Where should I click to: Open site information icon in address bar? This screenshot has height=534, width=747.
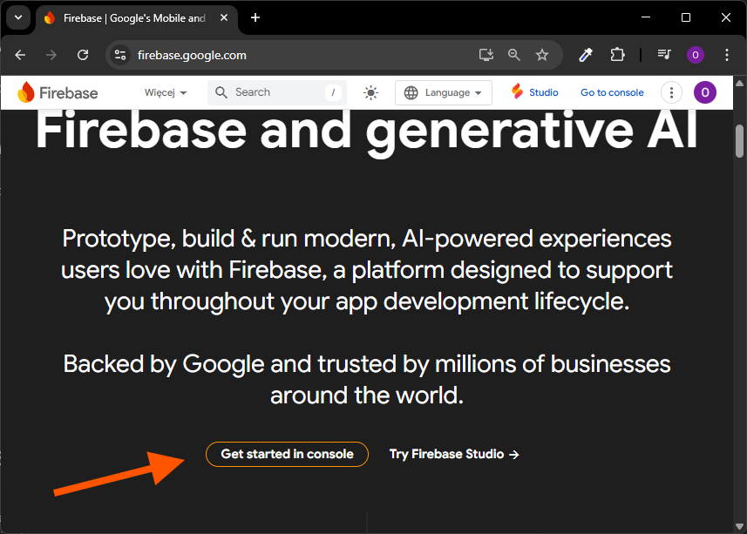(120, 55)
